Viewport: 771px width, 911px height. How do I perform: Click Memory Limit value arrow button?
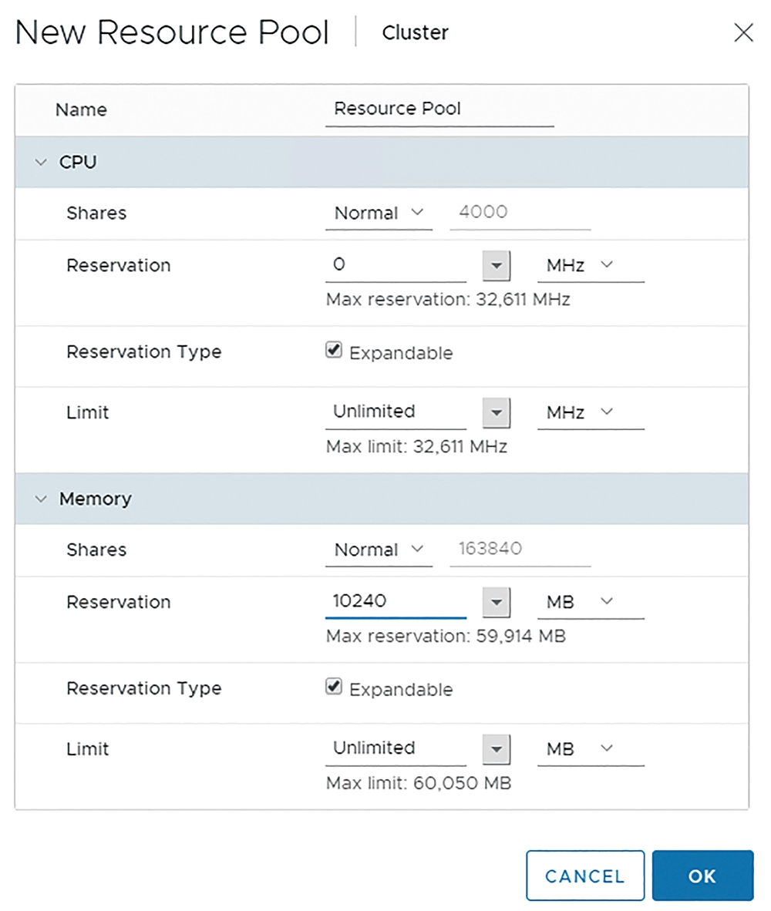497,749
